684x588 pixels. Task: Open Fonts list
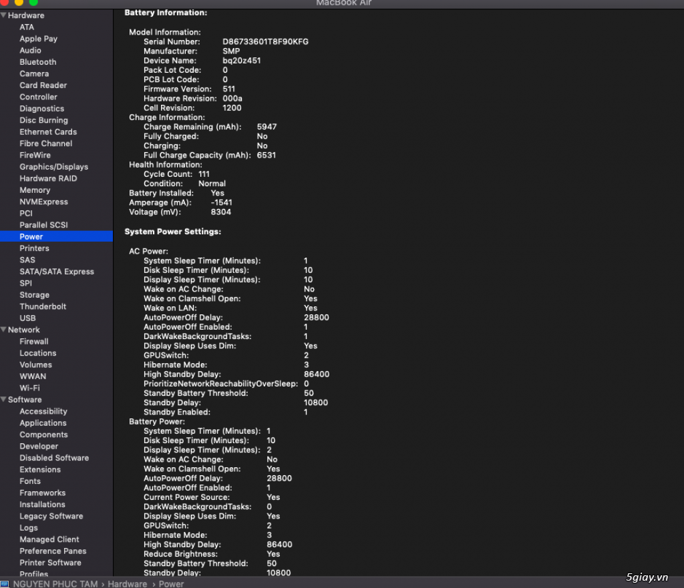point(29,481)
